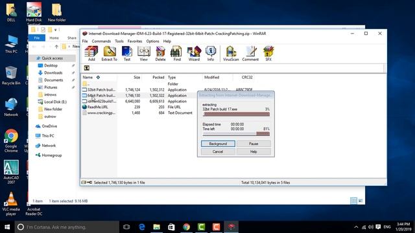Screen dimensions: 415x233
Task: Click the File Explorer taskbar icon
Action: (x=157, y=227)
